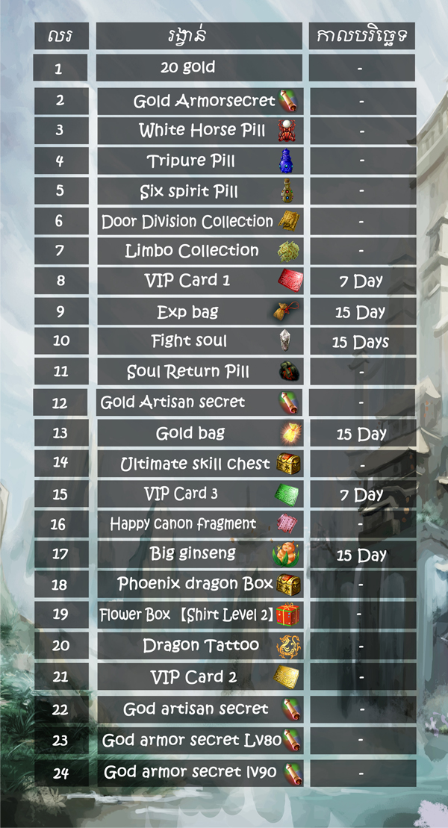Click the golden Dragon Tattoo icon

[288, 646]
